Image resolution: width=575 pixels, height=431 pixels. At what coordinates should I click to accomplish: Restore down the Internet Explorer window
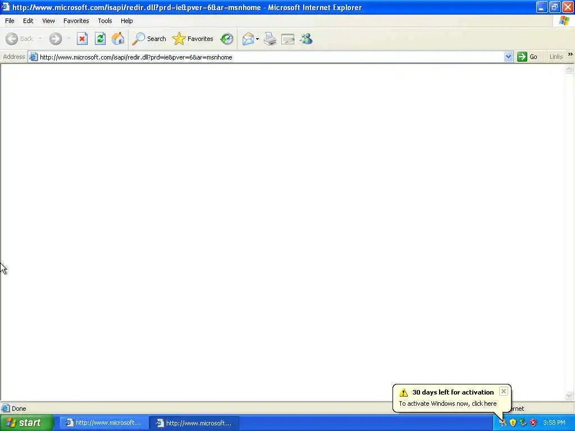tap(554, 7)
